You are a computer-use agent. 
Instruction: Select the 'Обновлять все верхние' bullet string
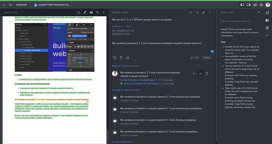pos(55,94)
